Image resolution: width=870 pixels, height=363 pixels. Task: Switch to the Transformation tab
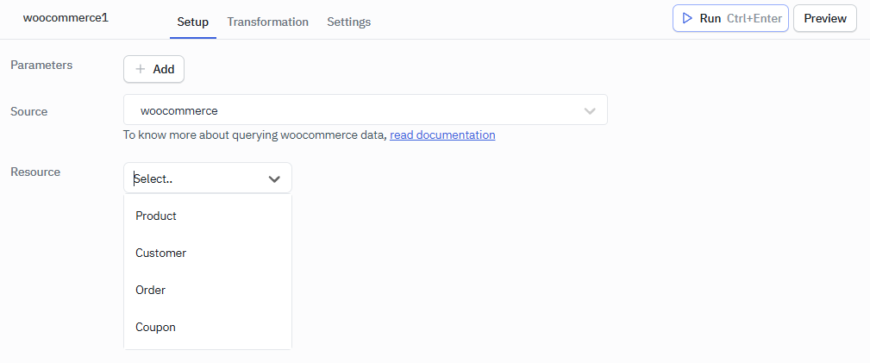pos(267,22)
